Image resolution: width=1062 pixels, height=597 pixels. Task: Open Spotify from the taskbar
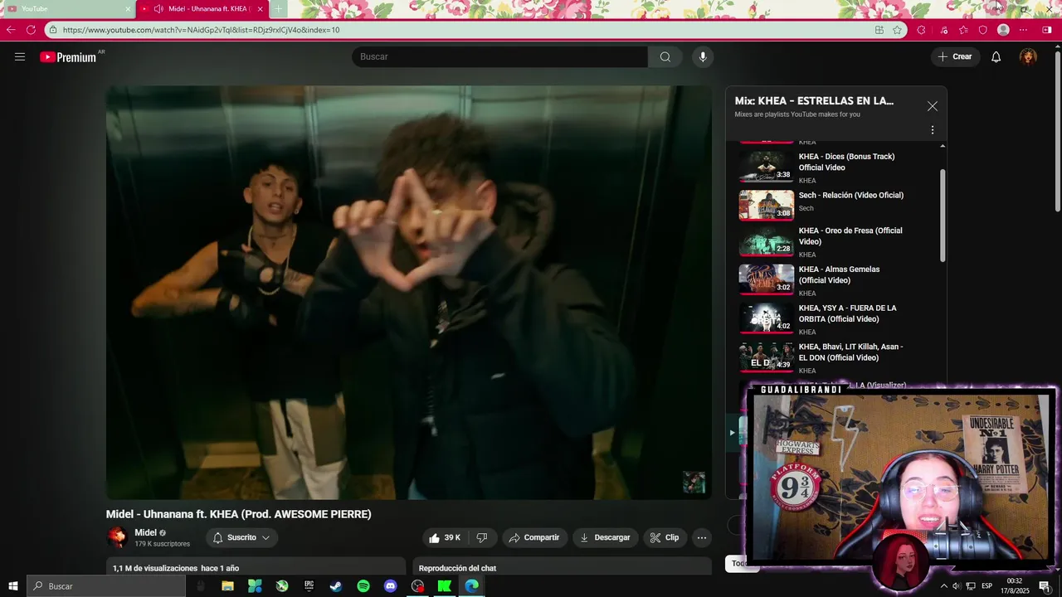coord(363,586)
